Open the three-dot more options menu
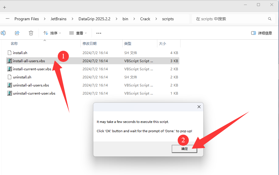This screenshot has width=279, height=175. click(x=99, y=33)
